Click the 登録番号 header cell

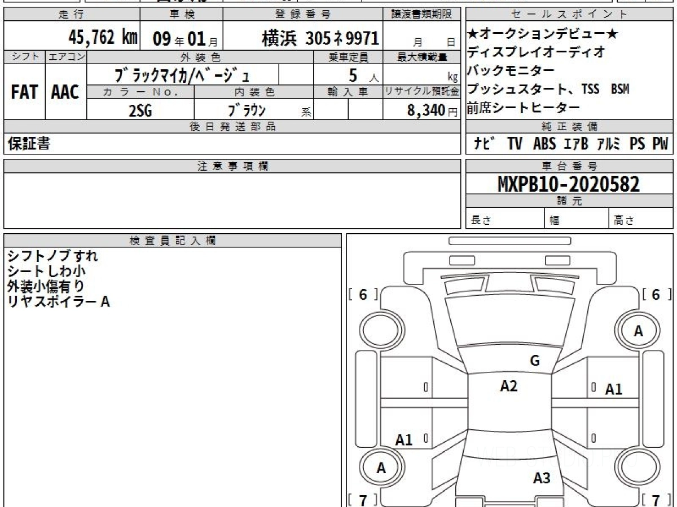(x=304, y=15)
